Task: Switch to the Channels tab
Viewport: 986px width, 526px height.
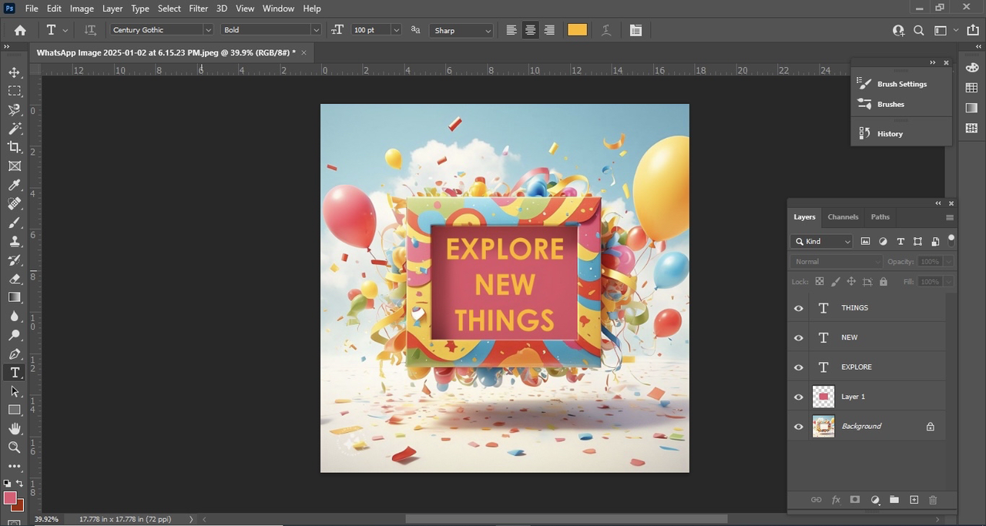Action: tap(843, 217)
